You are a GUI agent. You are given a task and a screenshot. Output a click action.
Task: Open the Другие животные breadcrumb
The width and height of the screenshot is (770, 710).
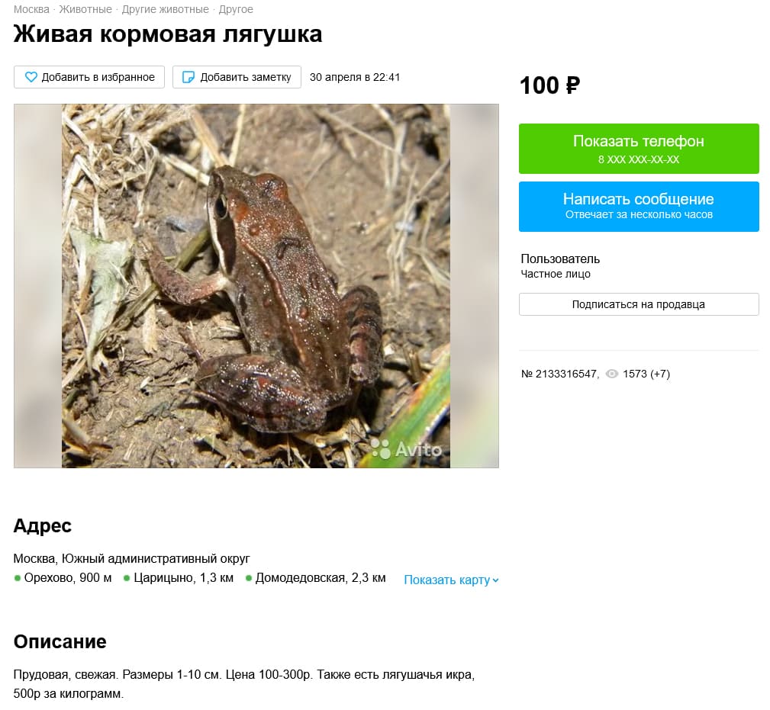coord(165,9)
